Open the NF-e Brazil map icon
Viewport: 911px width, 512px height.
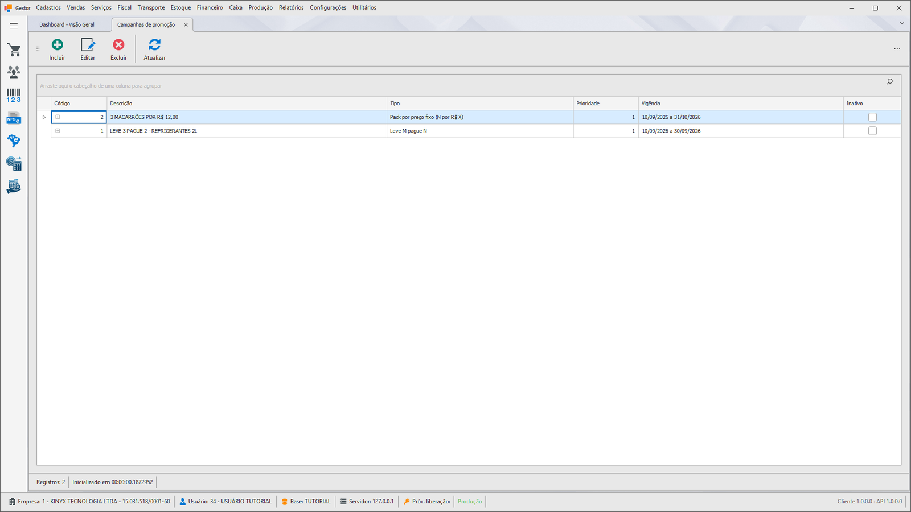(14, 141)
